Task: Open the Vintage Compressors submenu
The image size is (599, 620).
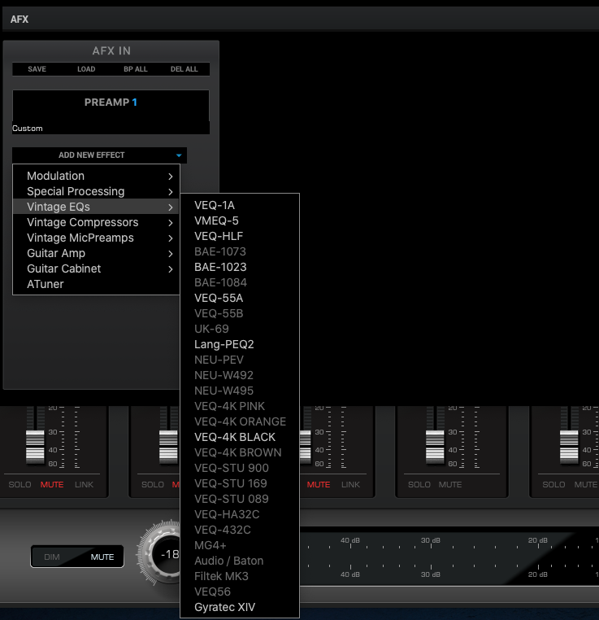Action: 96,222
